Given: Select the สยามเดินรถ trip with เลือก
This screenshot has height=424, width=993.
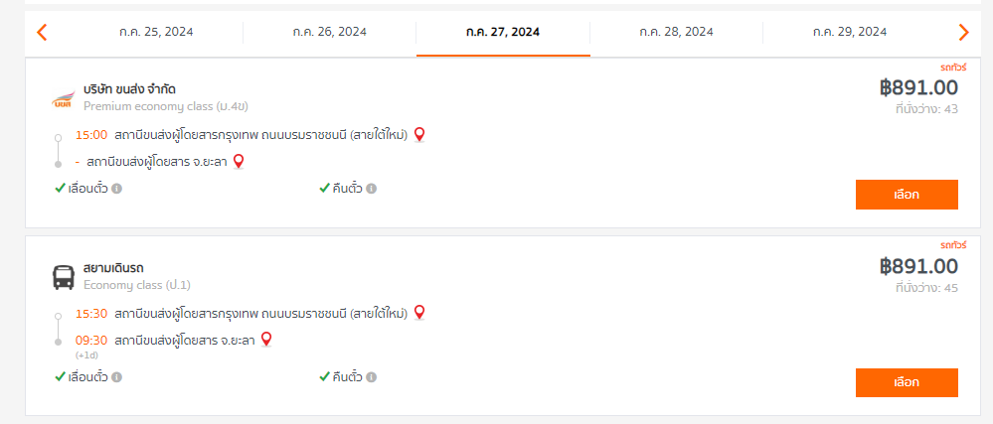Looking at the screenshot, I should tap(907, 383).
